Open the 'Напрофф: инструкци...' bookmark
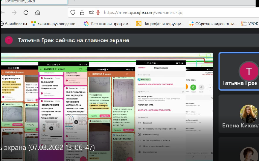 (x=160, y=24)
